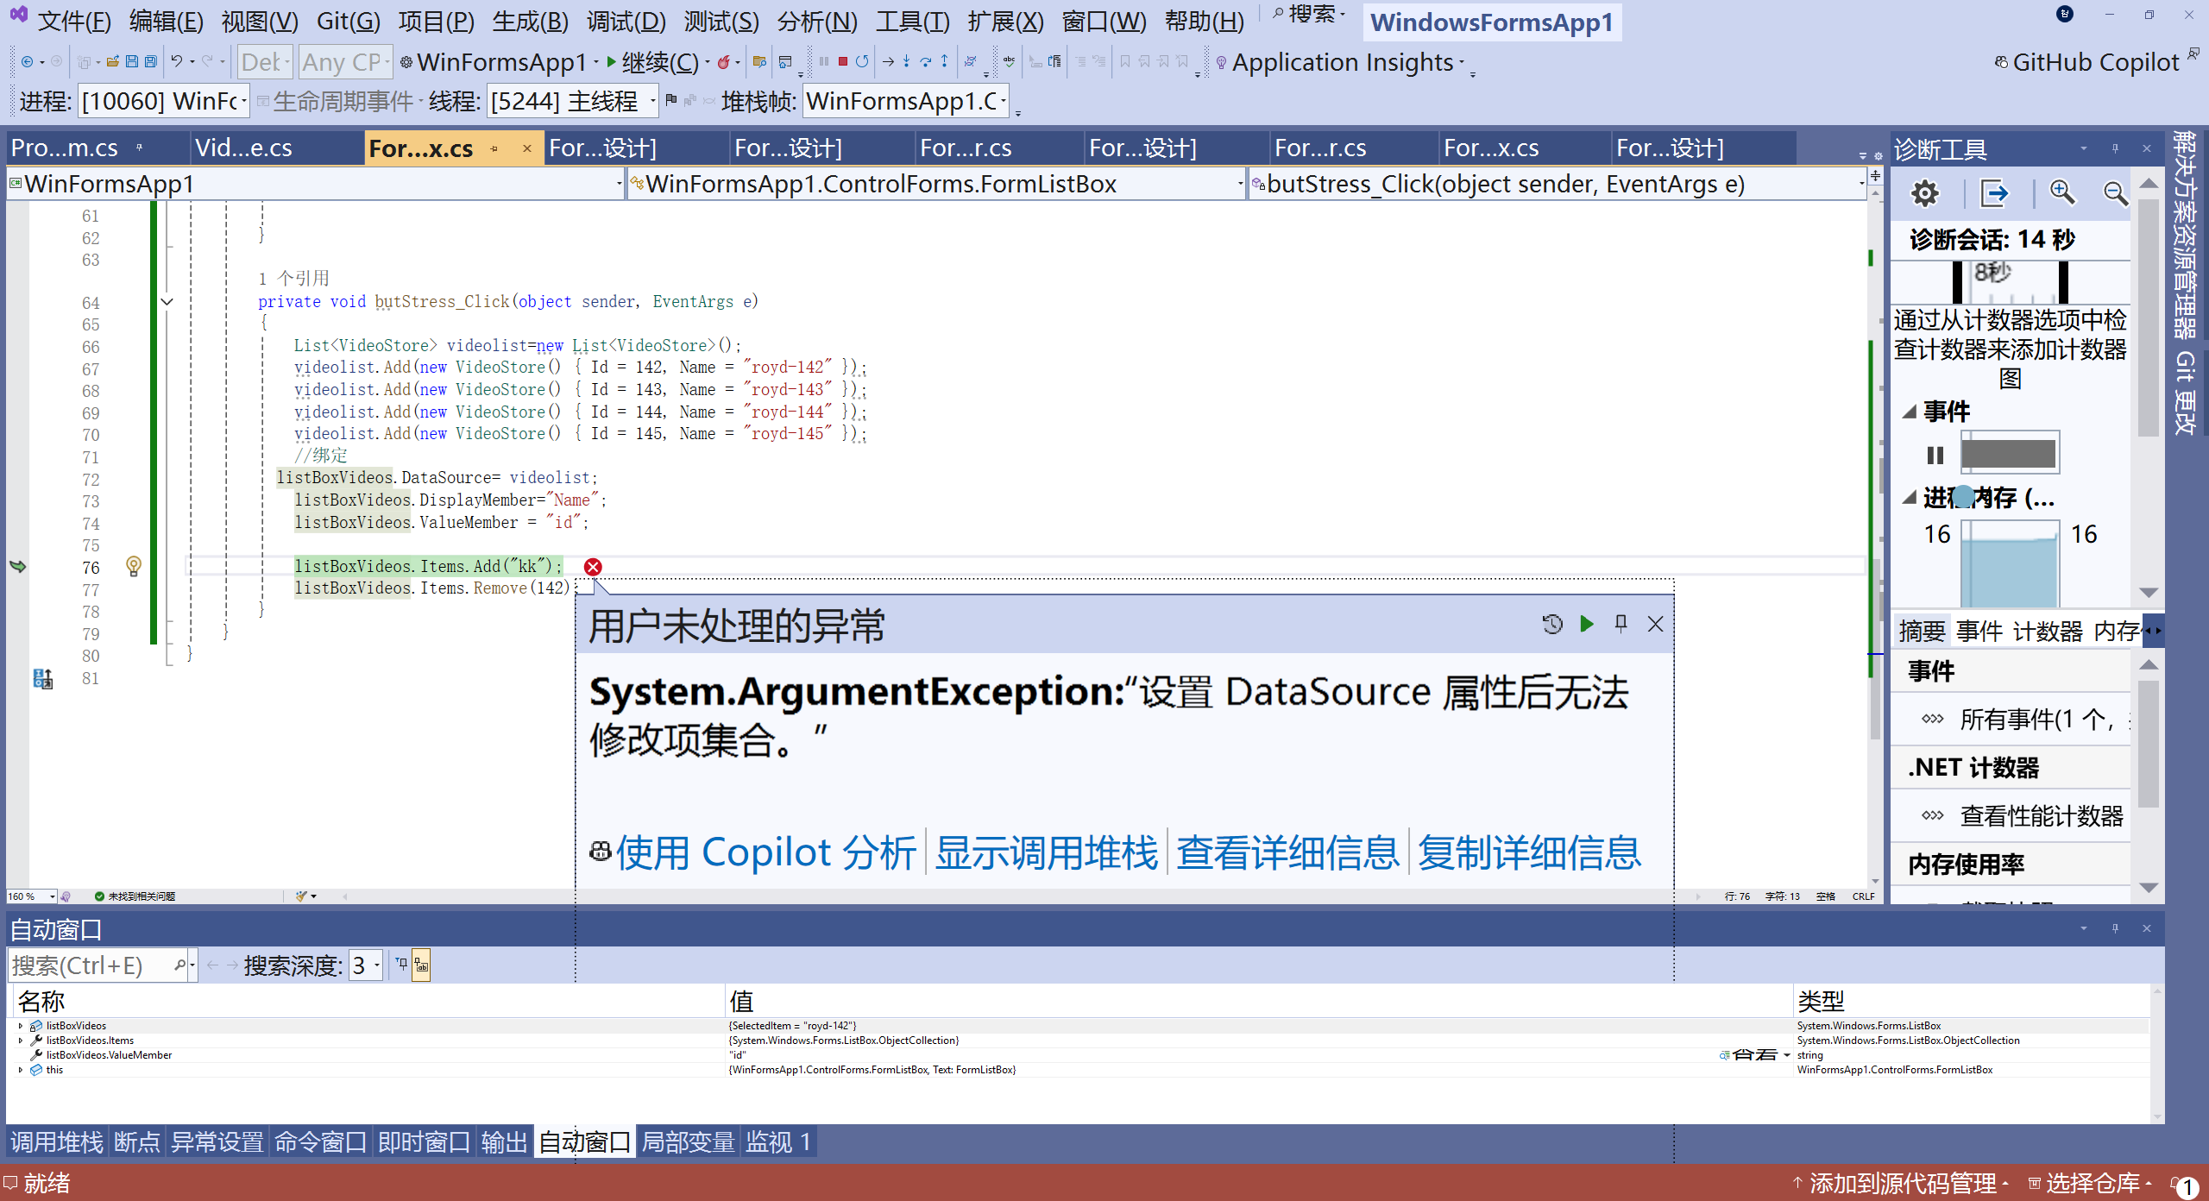
Task: Open the diagnostic tools settings gear
Action: [1925, 192]
